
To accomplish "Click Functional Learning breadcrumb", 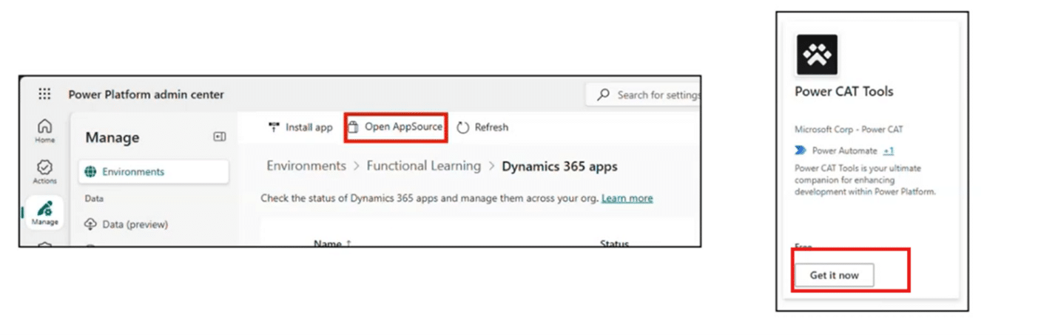I will [x=423, y=166].
